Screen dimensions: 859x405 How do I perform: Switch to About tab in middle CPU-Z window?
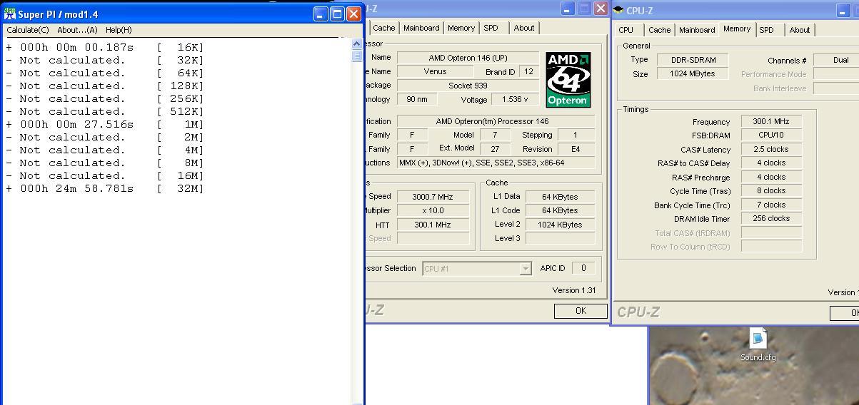point(524,28)
